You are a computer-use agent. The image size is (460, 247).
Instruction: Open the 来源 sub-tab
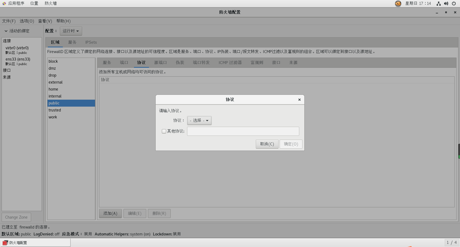coord(293,63)
